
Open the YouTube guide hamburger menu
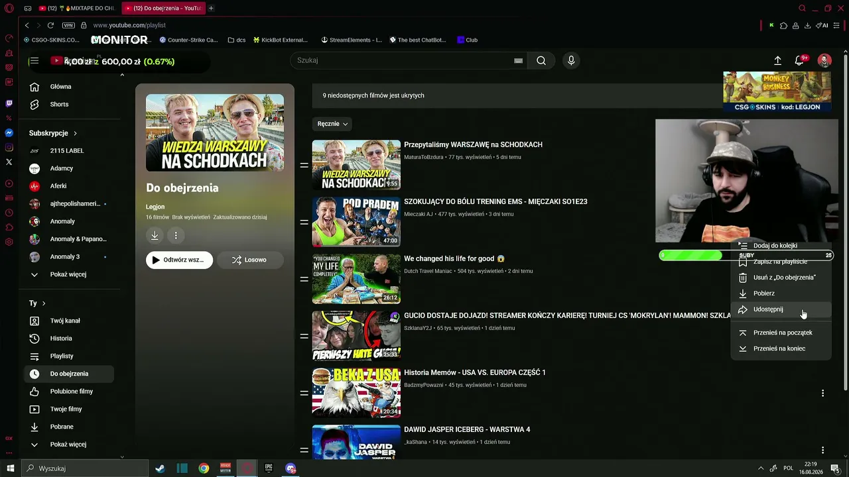pyautogui.click(x=34, y=61)
